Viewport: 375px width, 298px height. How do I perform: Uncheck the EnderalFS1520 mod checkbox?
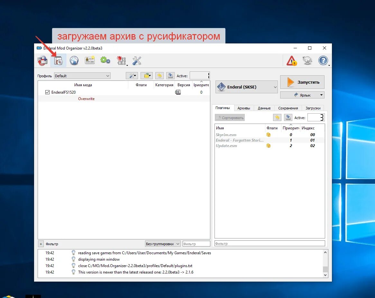click(x=47, y=92)
